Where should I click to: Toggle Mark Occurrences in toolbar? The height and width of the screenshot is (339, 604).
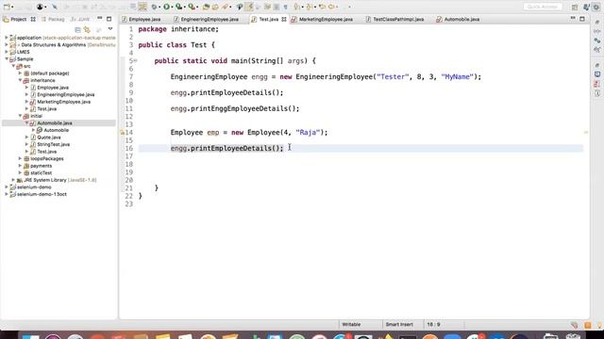pos(249,7)
